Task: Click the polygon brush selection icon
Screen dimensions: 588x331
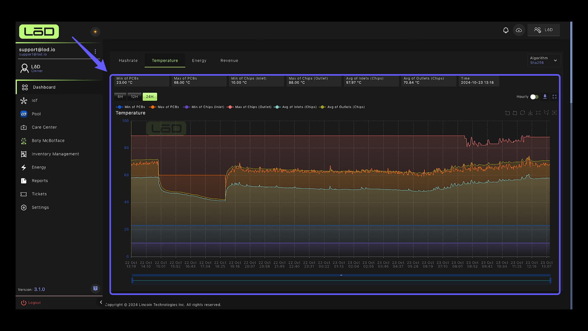Action: [546, 113]
